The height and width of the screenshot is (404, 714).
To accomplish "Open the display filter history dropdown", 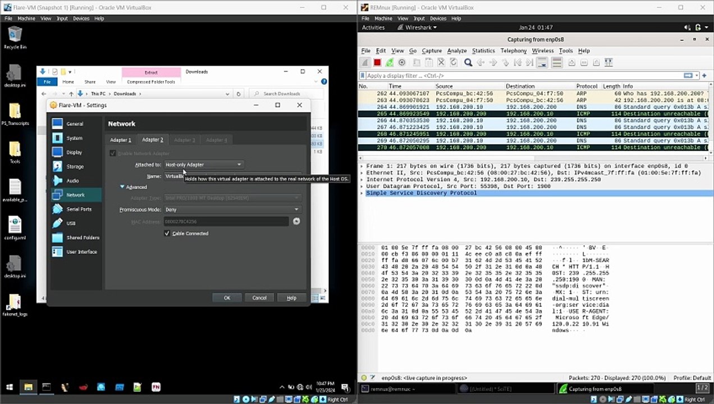I will (697, 76).
